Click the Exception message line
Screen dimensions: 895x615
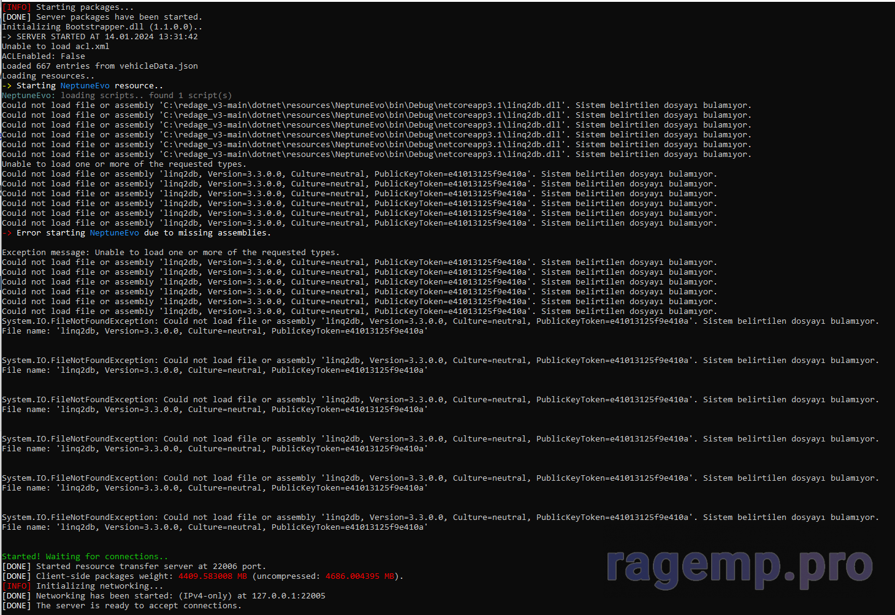pos(170,253)
